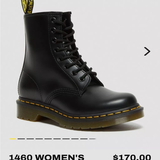Click the grooved heel of the sole
Viewport: 160px width, 160px height.
pos(27,113)
